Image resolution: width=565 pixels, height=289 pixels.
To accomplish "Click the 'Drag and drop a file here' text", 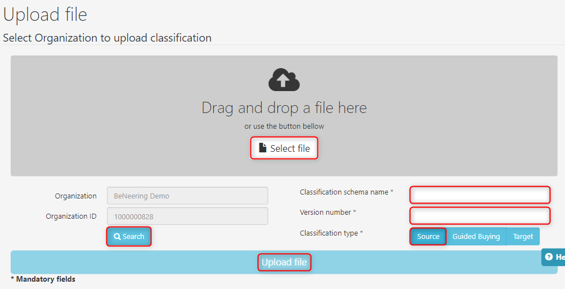I will click(x=284, y=108).
